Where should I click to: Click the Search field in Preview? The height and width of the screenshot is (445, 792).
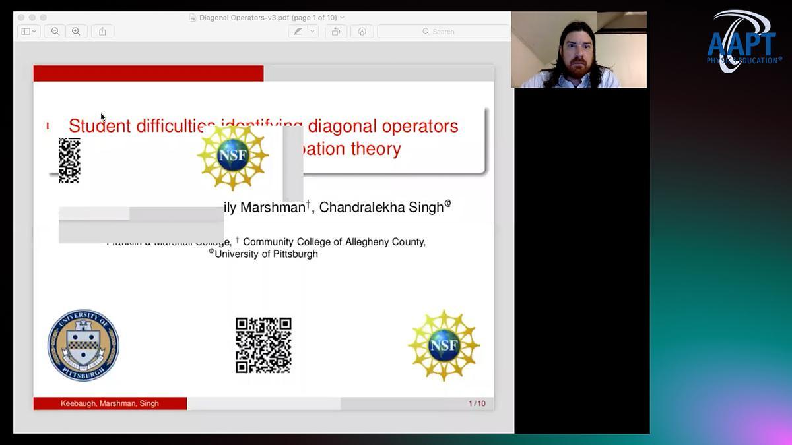[443, 31]
